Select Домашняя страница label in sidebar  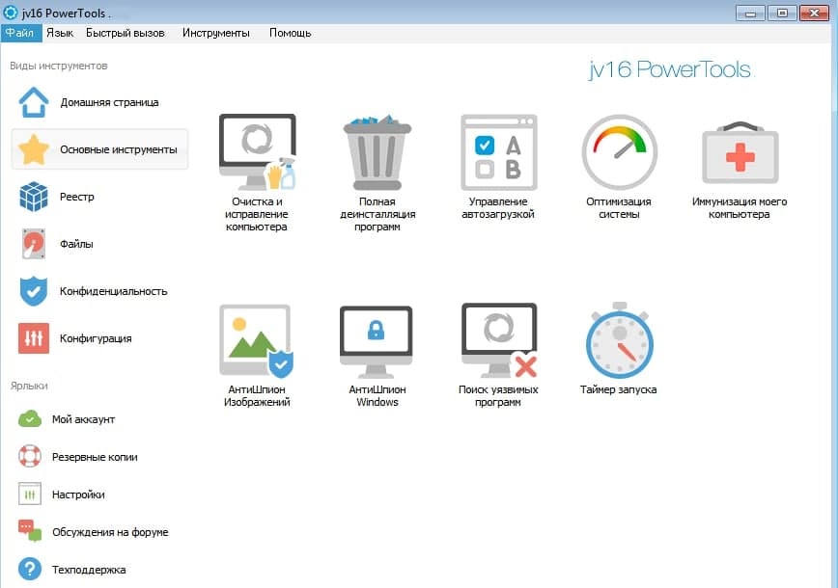coord(109,102)
